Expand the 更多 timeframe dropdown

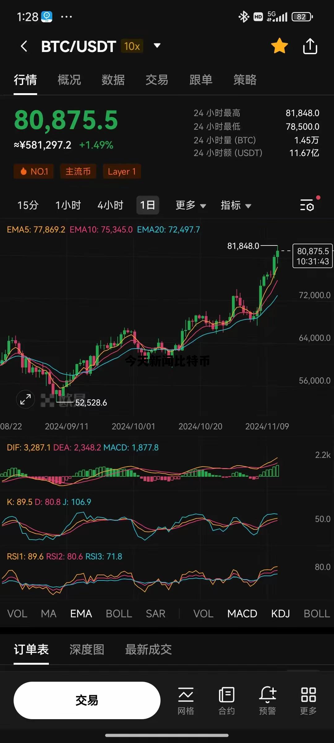(191, 205)
